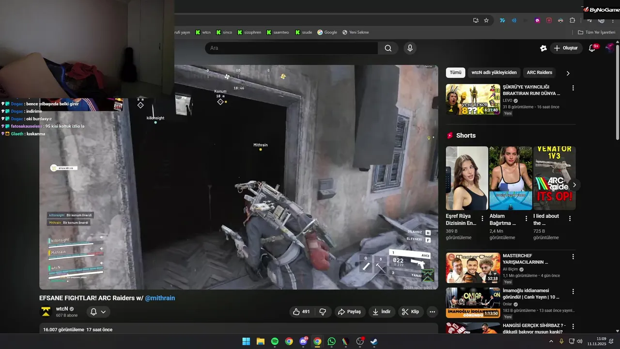Focus the Ara search field
Image resolution: width=620 pixels, height=349 pixels.
click(x=292, y=48)
